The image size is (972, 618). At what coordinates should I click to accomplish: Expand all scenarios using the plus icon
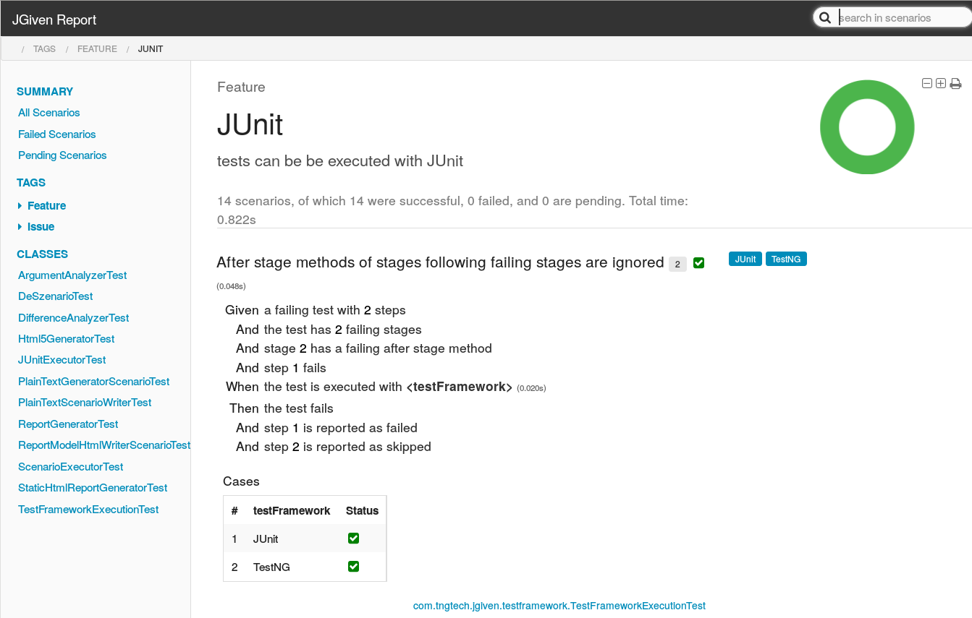click(x=940, y=83)
